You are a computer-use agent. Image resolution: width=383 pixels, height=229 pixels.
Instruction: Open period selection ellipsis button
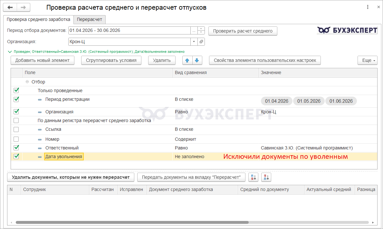pyautogui.click(x=194, y=31)
